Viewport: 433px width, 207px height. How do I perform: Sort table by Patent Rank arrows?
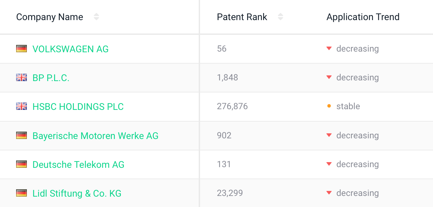(281, 17)
